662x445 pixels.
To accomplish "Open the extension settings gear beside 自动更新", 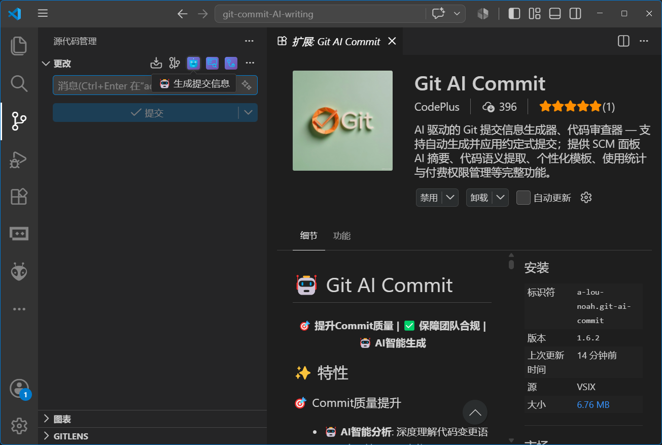I will tap(586, 198).
